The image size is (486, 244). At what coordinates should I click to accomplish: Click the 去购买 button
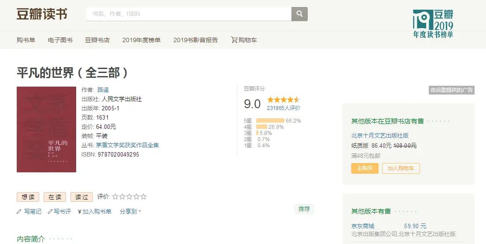(365, 168)
